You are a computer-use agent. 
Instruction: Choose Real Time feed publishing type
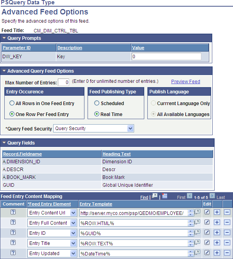coord(97,114)
